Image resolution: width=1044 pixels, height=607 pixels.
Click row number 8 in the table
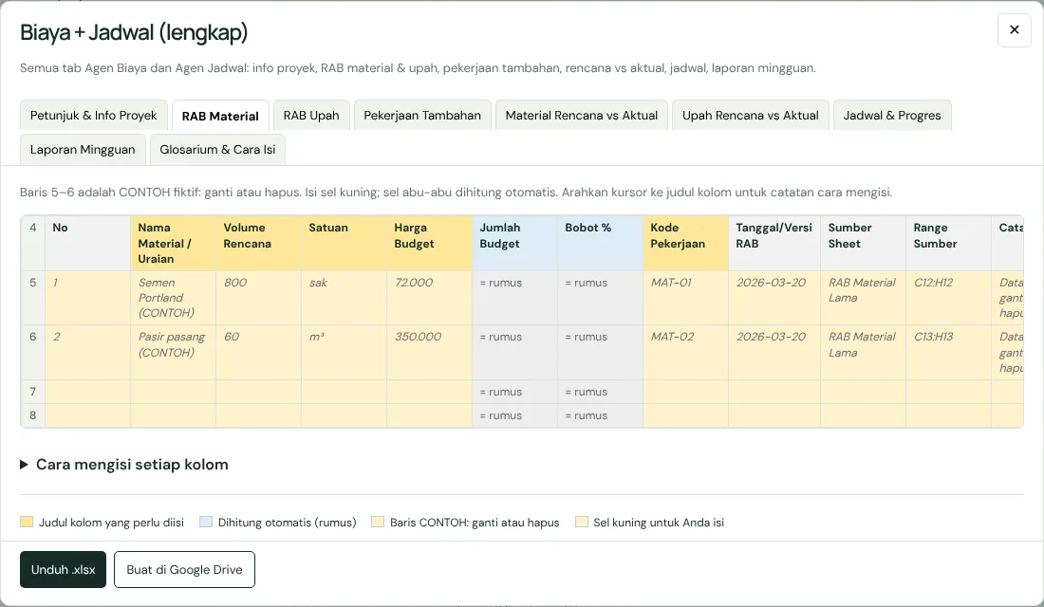click(32, 415)
